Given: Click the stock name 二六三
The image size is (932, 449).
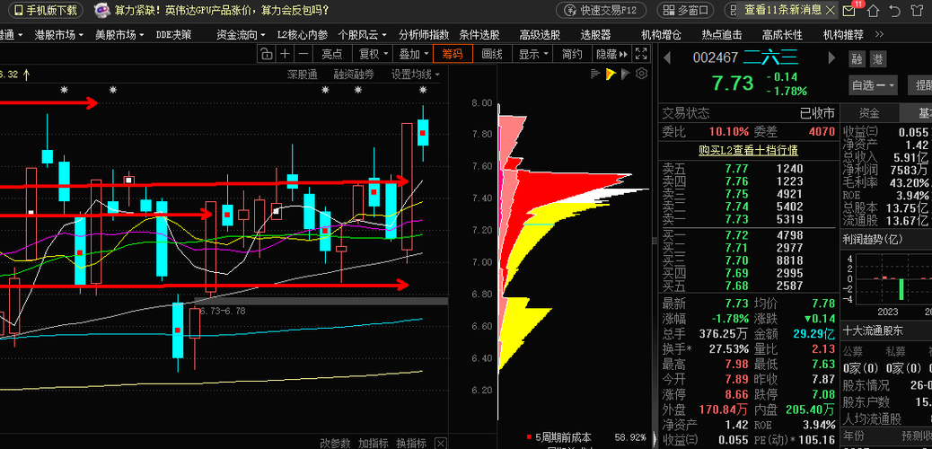Looking at the screenshot, I should click(x=771, y=57).
